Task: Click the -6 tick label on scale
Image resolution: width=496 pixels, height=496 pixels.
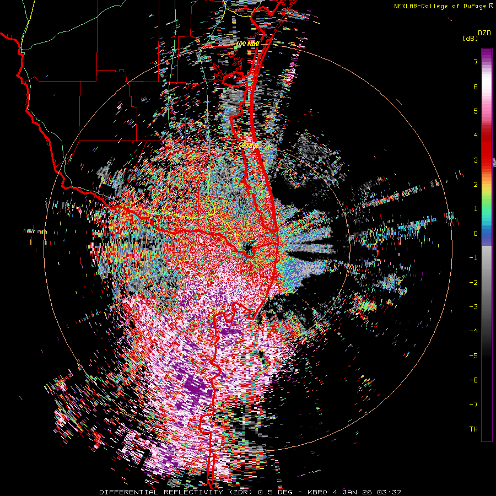Action: (473, 380)
